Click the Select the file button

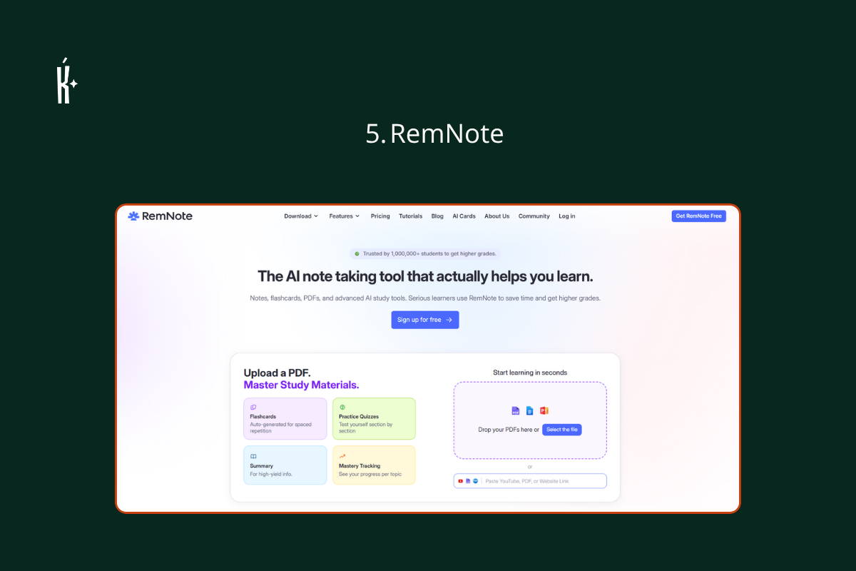click(x=562, y=430)
